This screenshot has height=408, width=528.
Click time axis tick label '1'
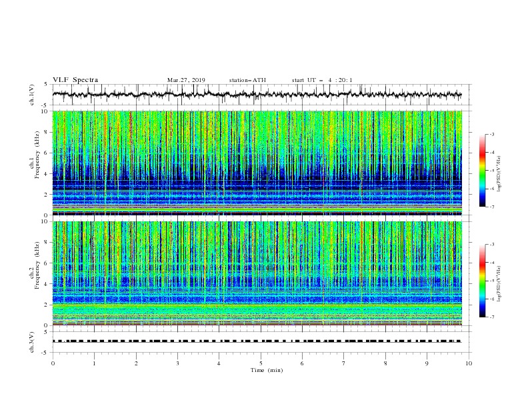[94, 363]
